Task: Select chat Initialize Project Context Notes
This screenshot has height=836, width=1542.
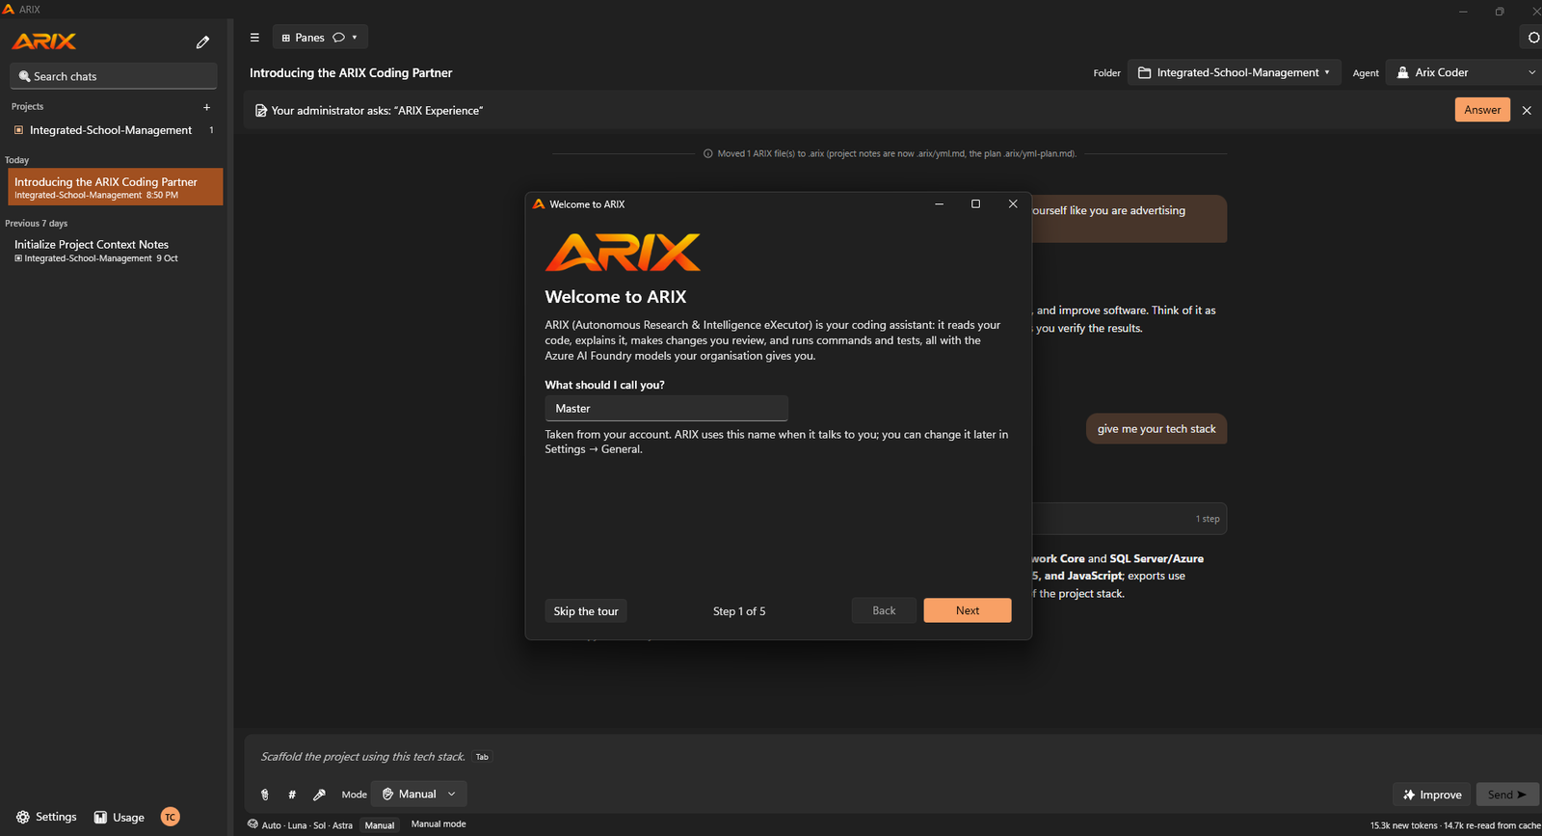Action: (116, 251)
